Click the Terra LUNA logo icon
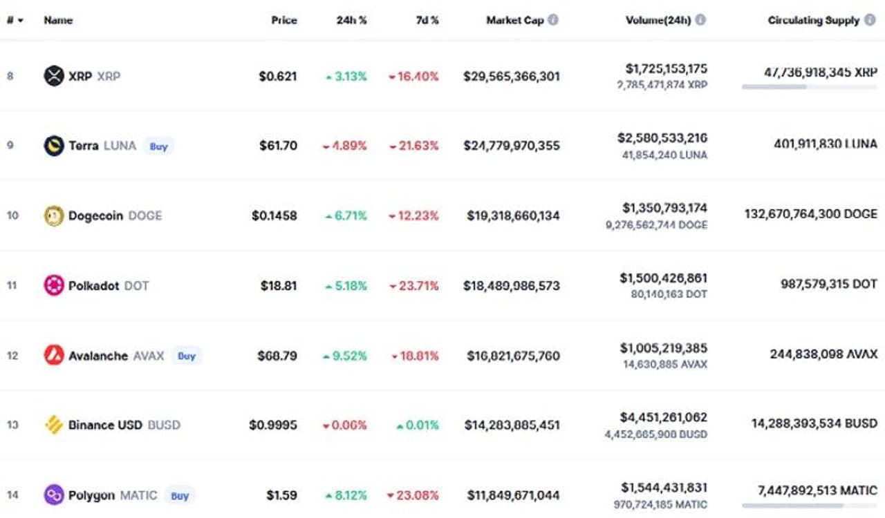Screen dimensions: 885x518 click(x=54, y=146)
